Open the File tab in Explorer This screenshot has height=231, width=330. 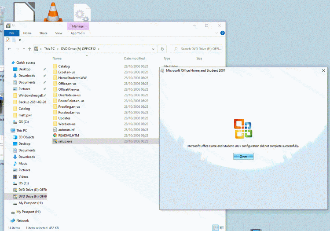click(x=12, y=33)
